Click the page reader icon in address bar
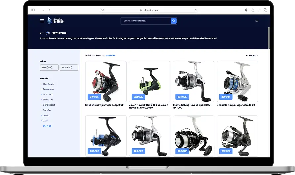This screenshot has width=295, height=175. coord(102,10)
